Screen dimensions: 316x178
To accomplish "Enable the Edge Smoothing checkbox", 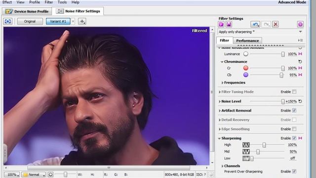I will (x=294, y=129).
